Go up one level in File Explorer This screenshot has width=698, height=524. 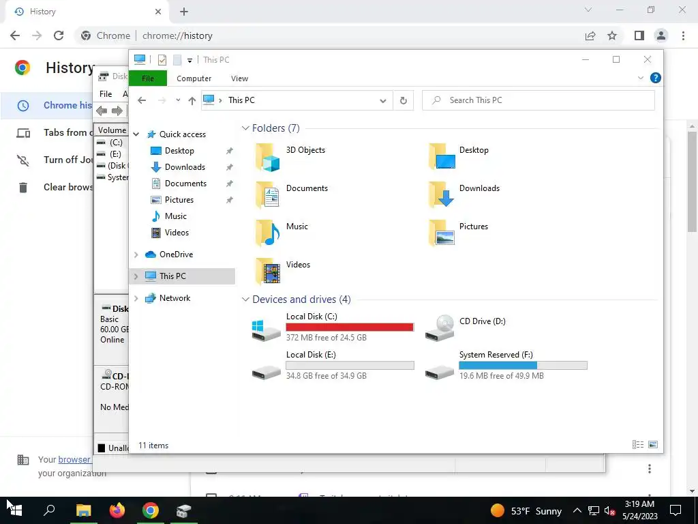(192, 101)
